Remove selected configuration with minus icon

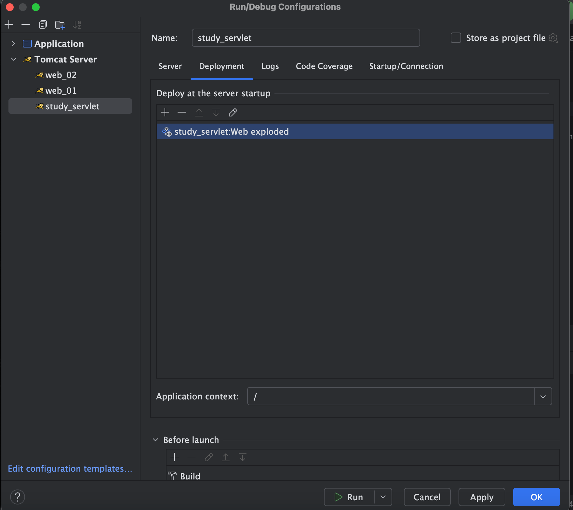pyautogui.click(x=26, y=24)
